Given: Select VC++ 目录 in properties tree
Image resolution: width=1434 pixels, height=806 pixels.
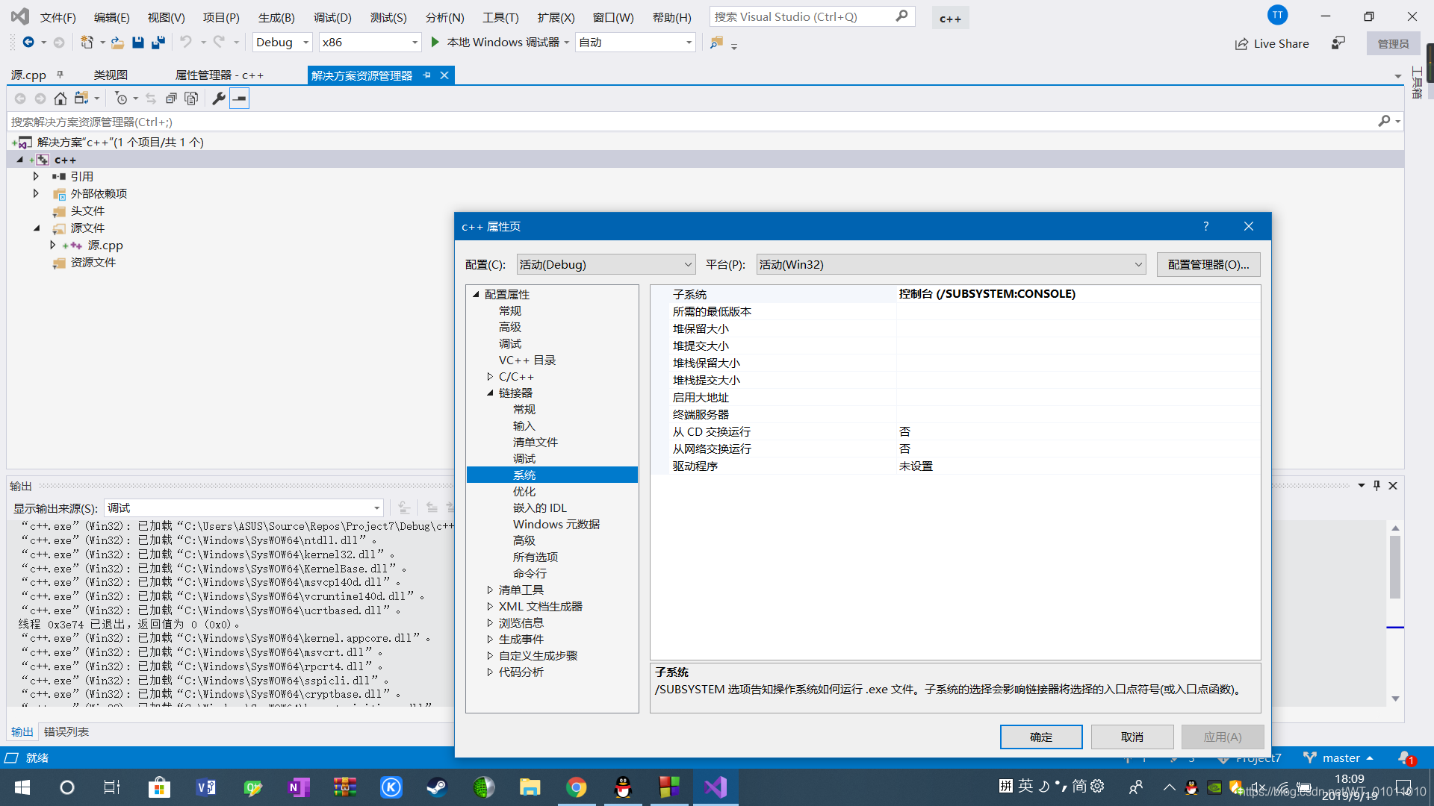Looking at the screenshot, I should [527, 360].
